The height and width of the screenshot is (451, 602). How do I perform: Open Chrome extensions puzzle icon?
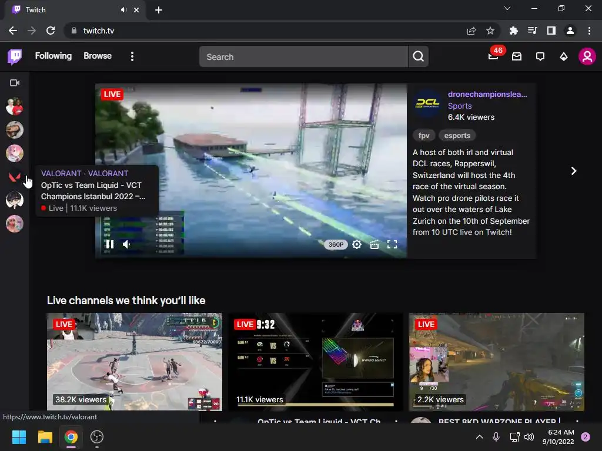pyautogui.click(x=513, y=31)
